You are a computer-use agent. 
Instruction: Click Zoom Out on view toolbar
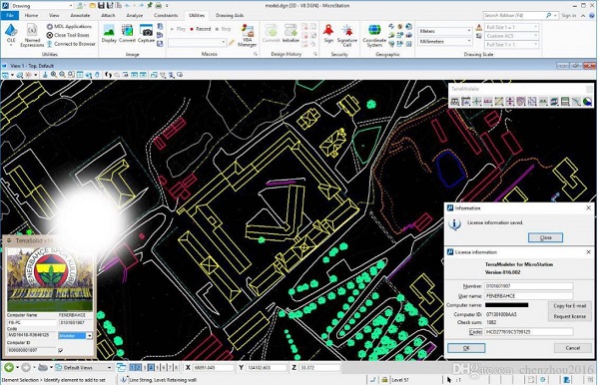(x=62, y=75)
